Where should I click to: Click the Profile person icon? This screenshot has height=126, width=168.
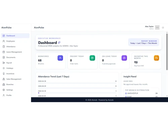tap(4, 95)
